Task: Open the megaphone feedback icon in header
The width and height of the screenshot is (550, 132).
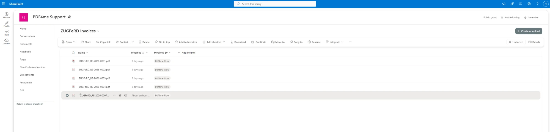Action: click(504, 4)
